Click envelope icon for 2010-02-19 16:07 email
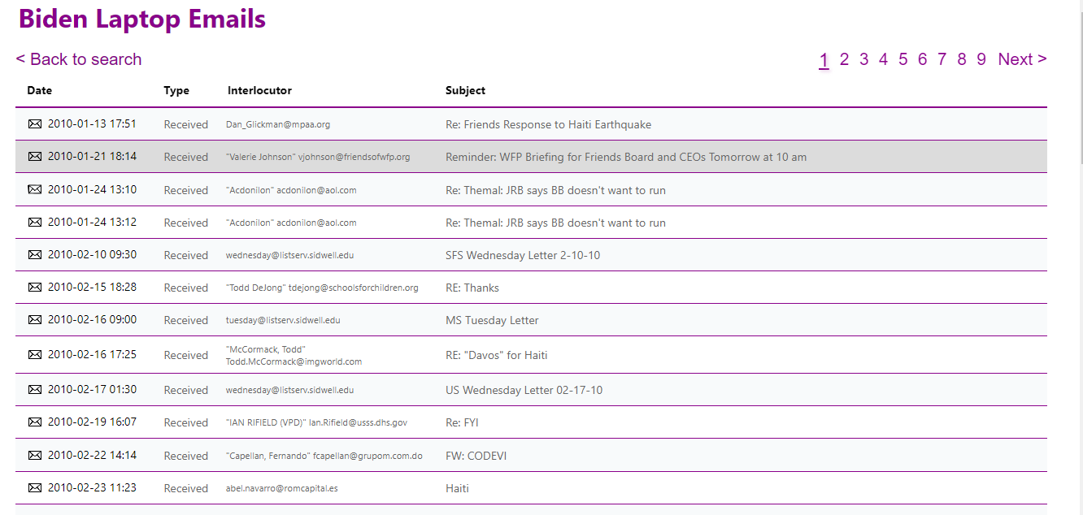Screen dimensions: 1083x515 [35, 422]
